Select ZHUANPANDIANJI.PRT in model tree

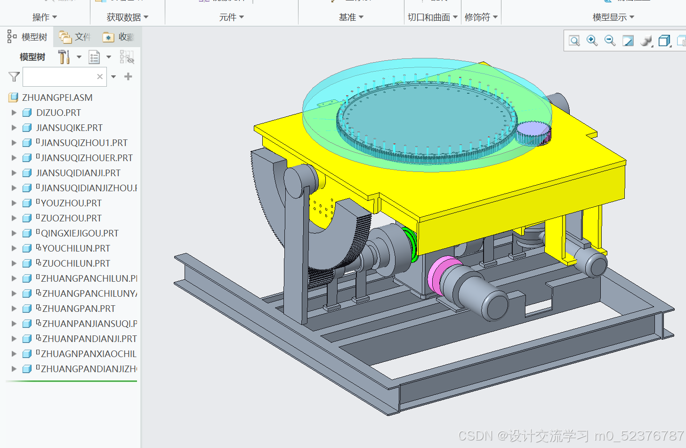89,339
